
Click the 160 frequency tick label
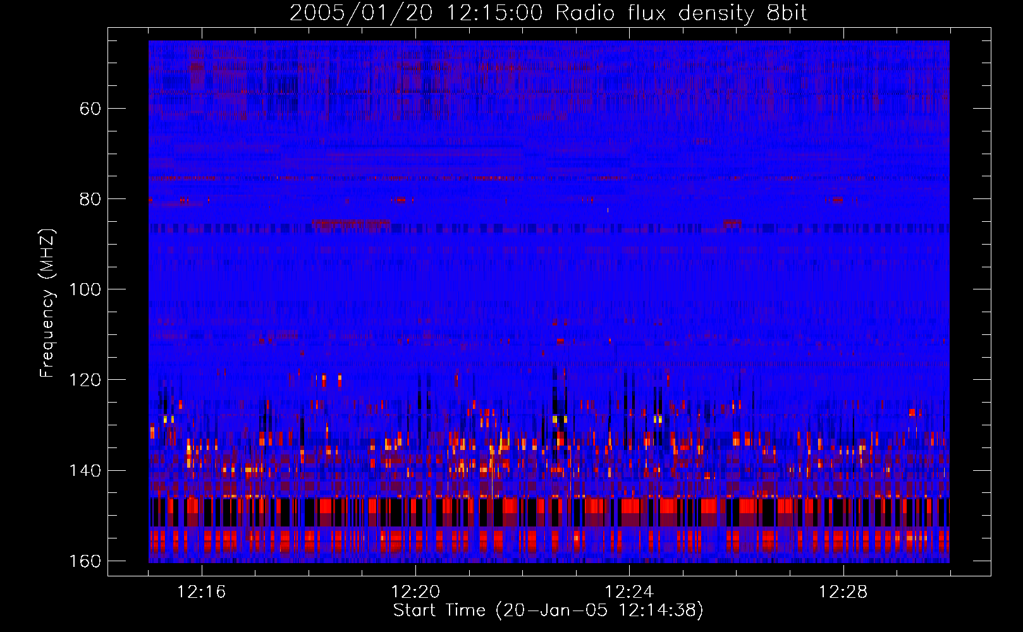[85, 561]
